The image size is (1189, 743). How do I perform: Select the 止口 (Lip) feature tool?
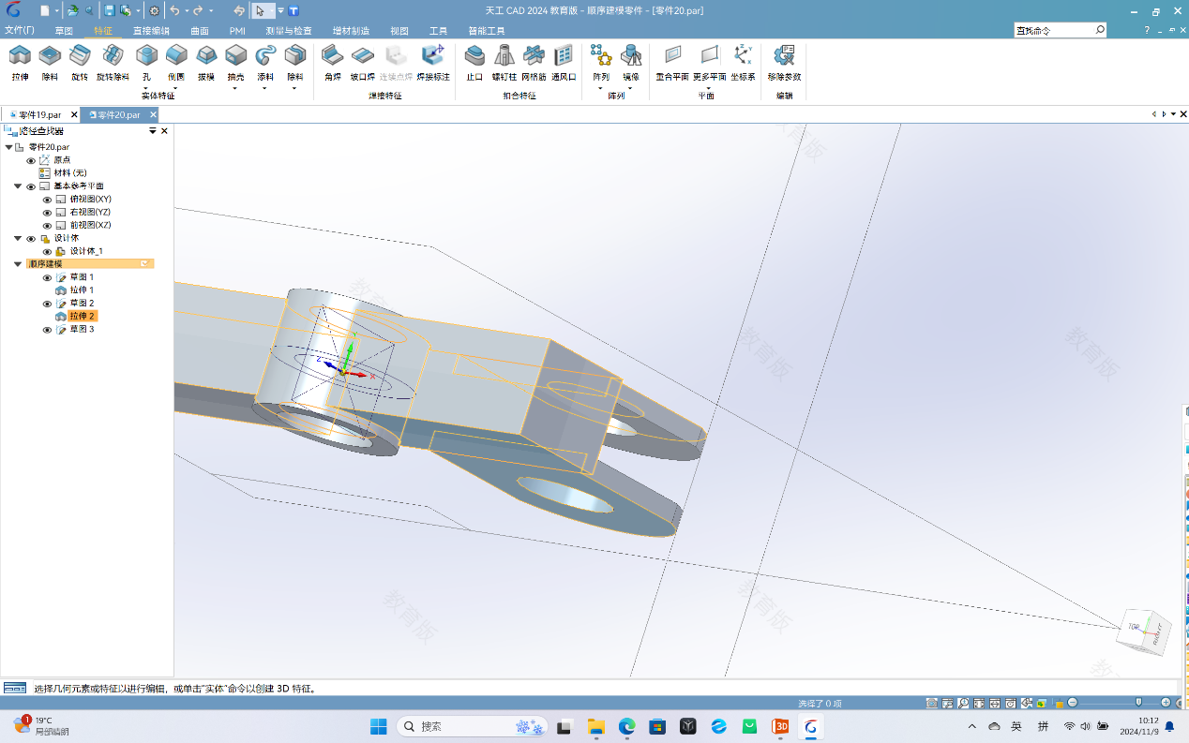tap(474, 62)
